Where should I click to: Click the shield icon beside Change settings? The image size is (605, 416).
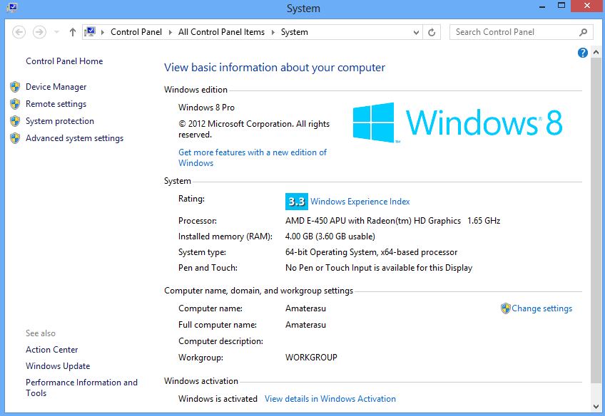point(505,308)
